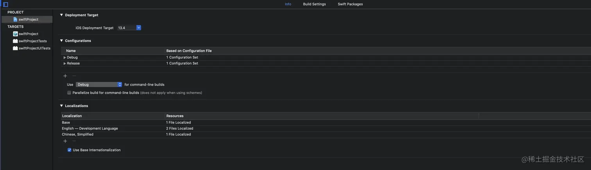The height and width of the screenshot is (170, 591).
Task: Click the Resources column header
Action: (x=175, y=116)
